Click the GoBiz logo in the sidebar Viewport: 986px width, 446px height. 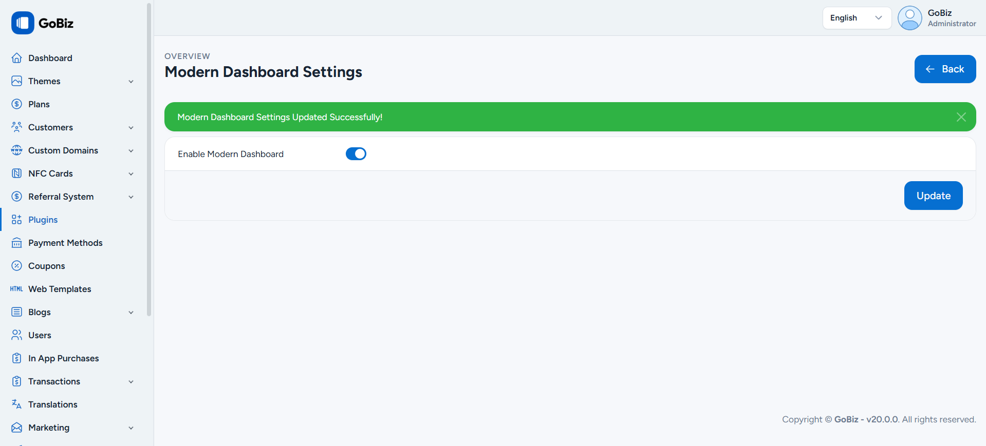23,23
